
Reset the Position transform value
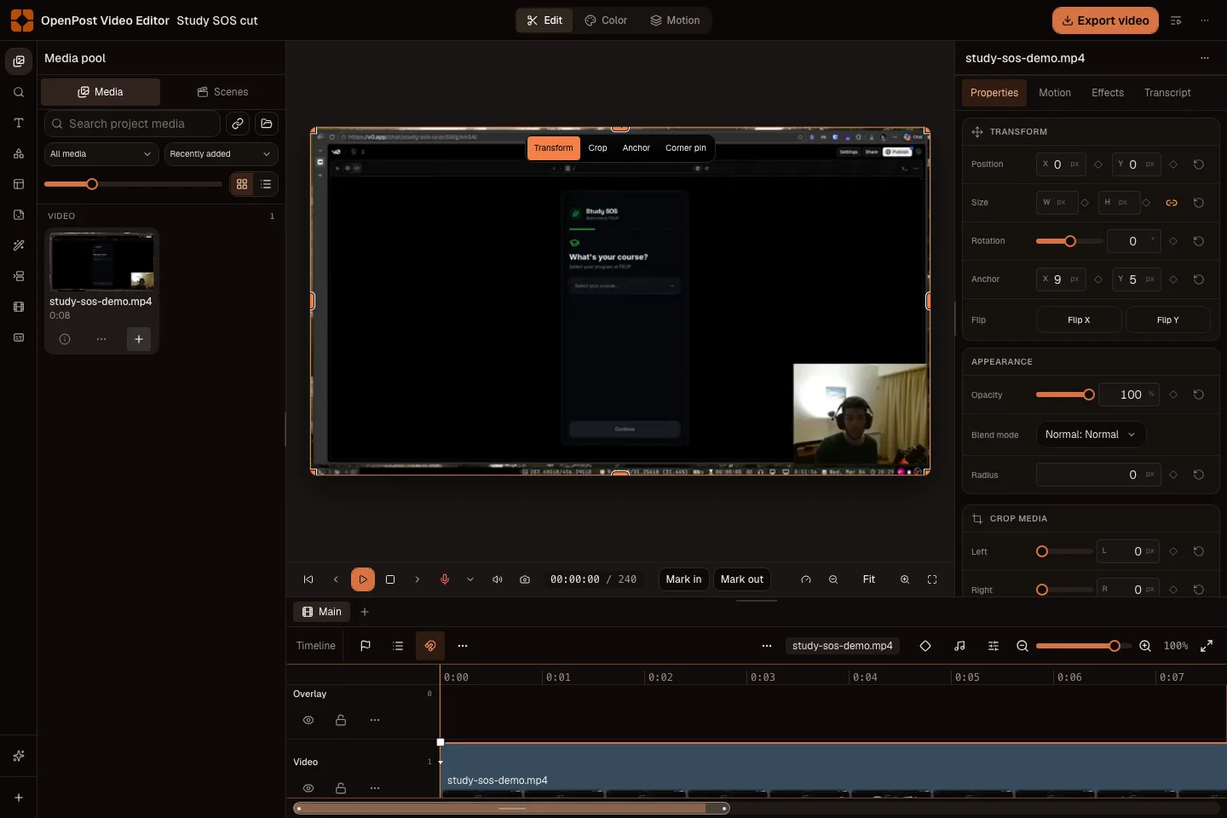point(1199,164)
